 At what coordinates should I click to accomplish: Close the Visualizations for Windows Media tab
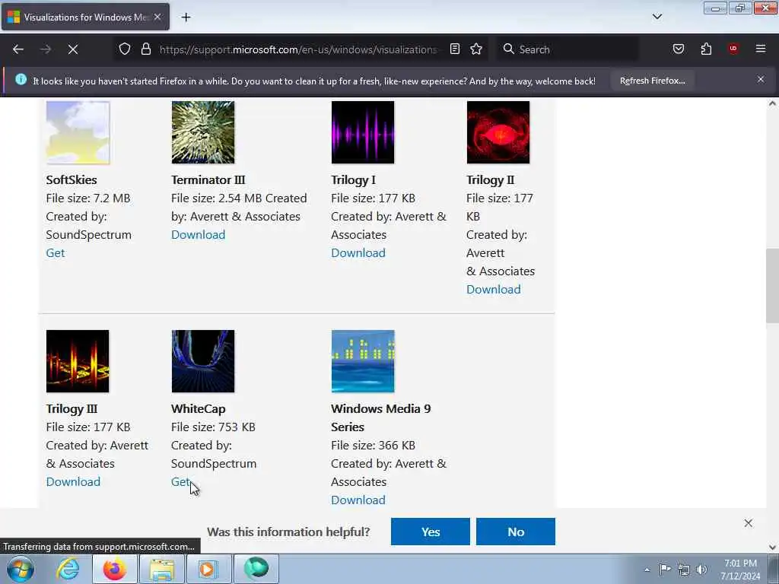157,17
